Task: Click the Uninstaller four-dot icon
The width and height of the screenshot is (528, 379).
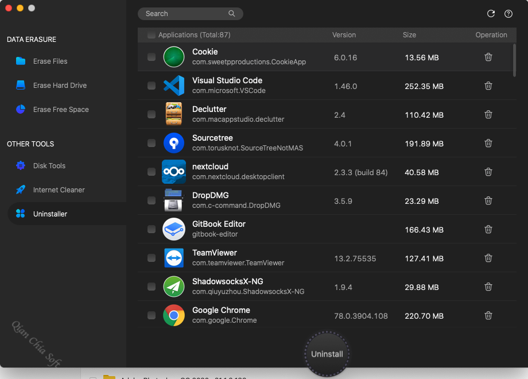Action: point(21,214)
